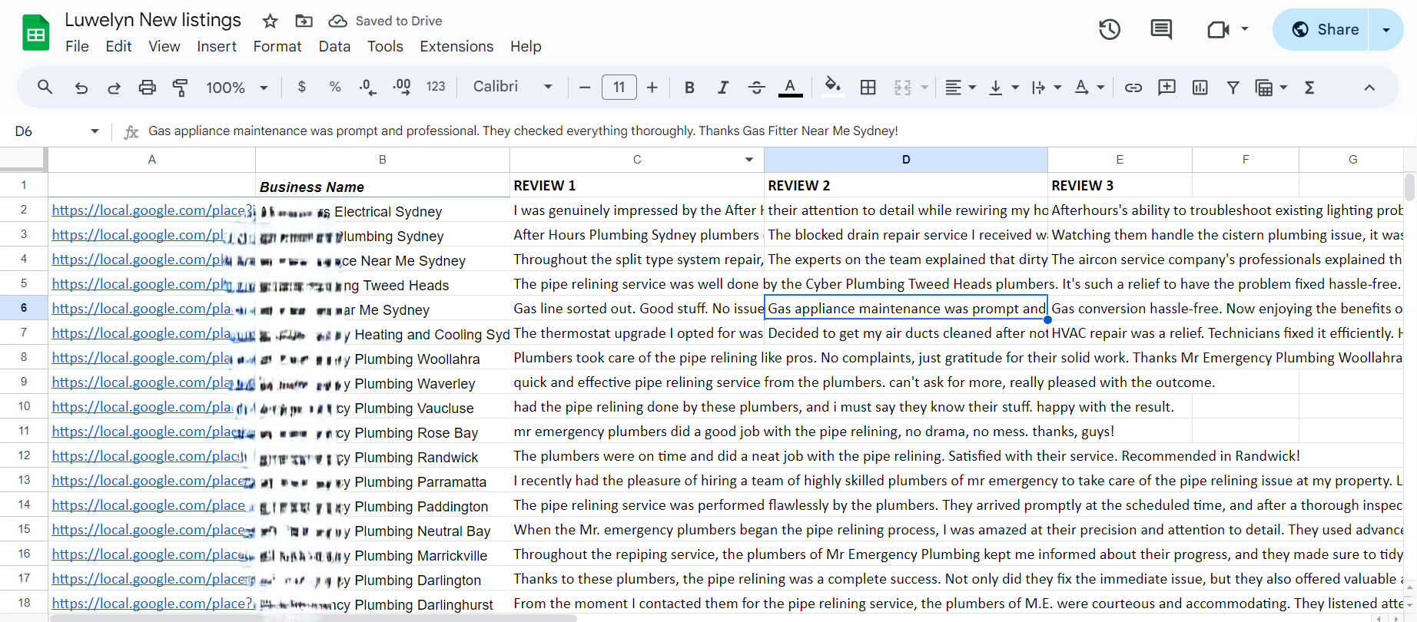Create a filter

click(1233, 88)
